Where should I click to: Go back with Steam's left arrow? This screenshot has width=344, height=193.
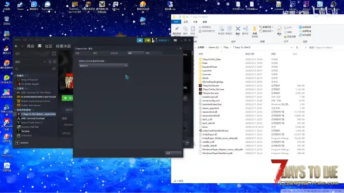click(16, 46)
